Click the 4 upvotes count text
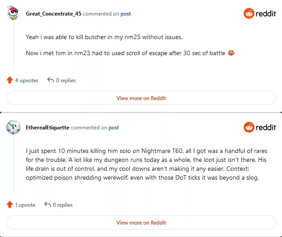282x237 pixels. tap(27, 80)
